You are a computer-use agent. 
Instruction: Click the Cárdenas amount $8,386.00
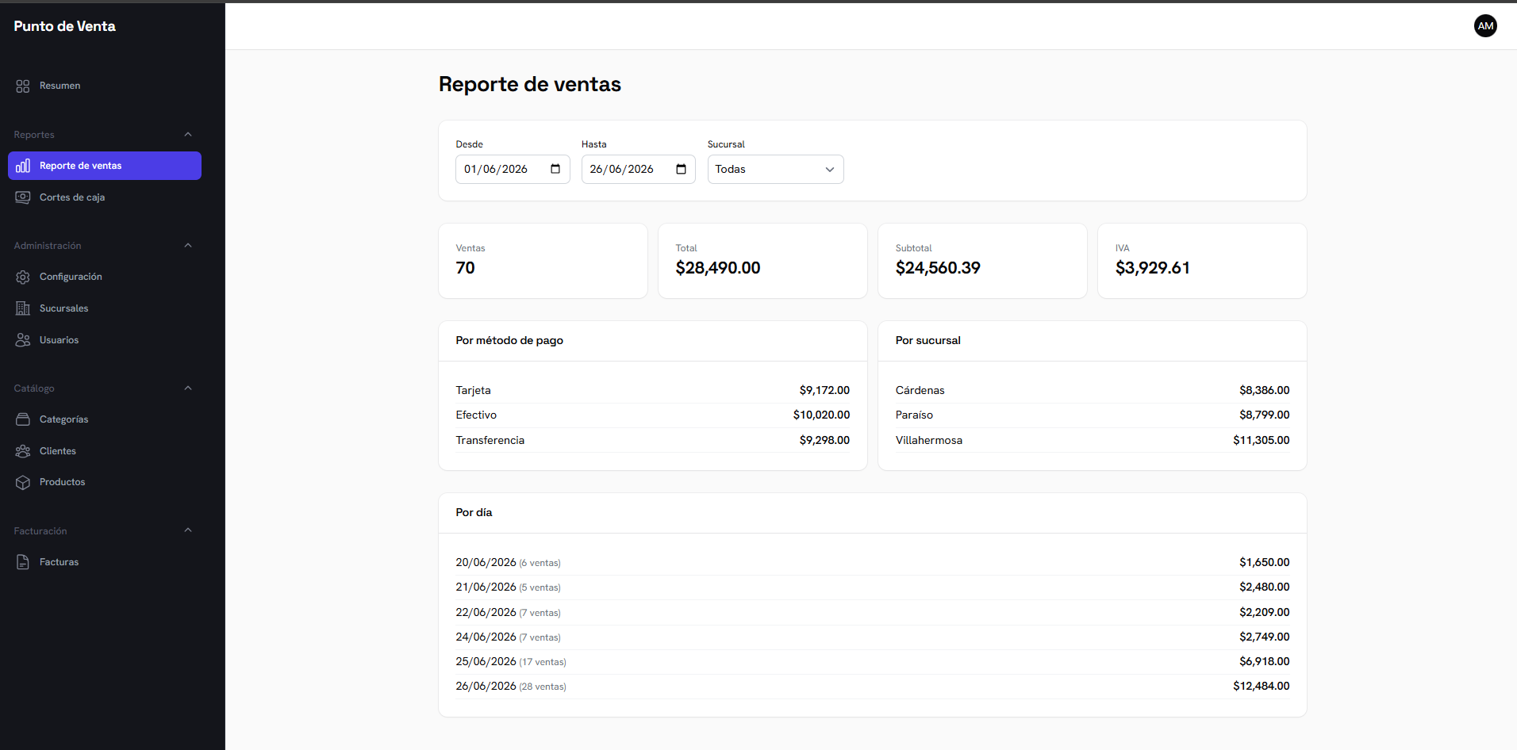click(x=1265, y=390)
